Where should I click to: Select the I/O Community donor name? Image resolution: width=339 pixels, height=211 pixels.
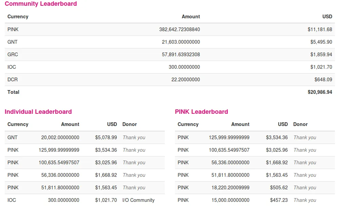click(138, 200)
